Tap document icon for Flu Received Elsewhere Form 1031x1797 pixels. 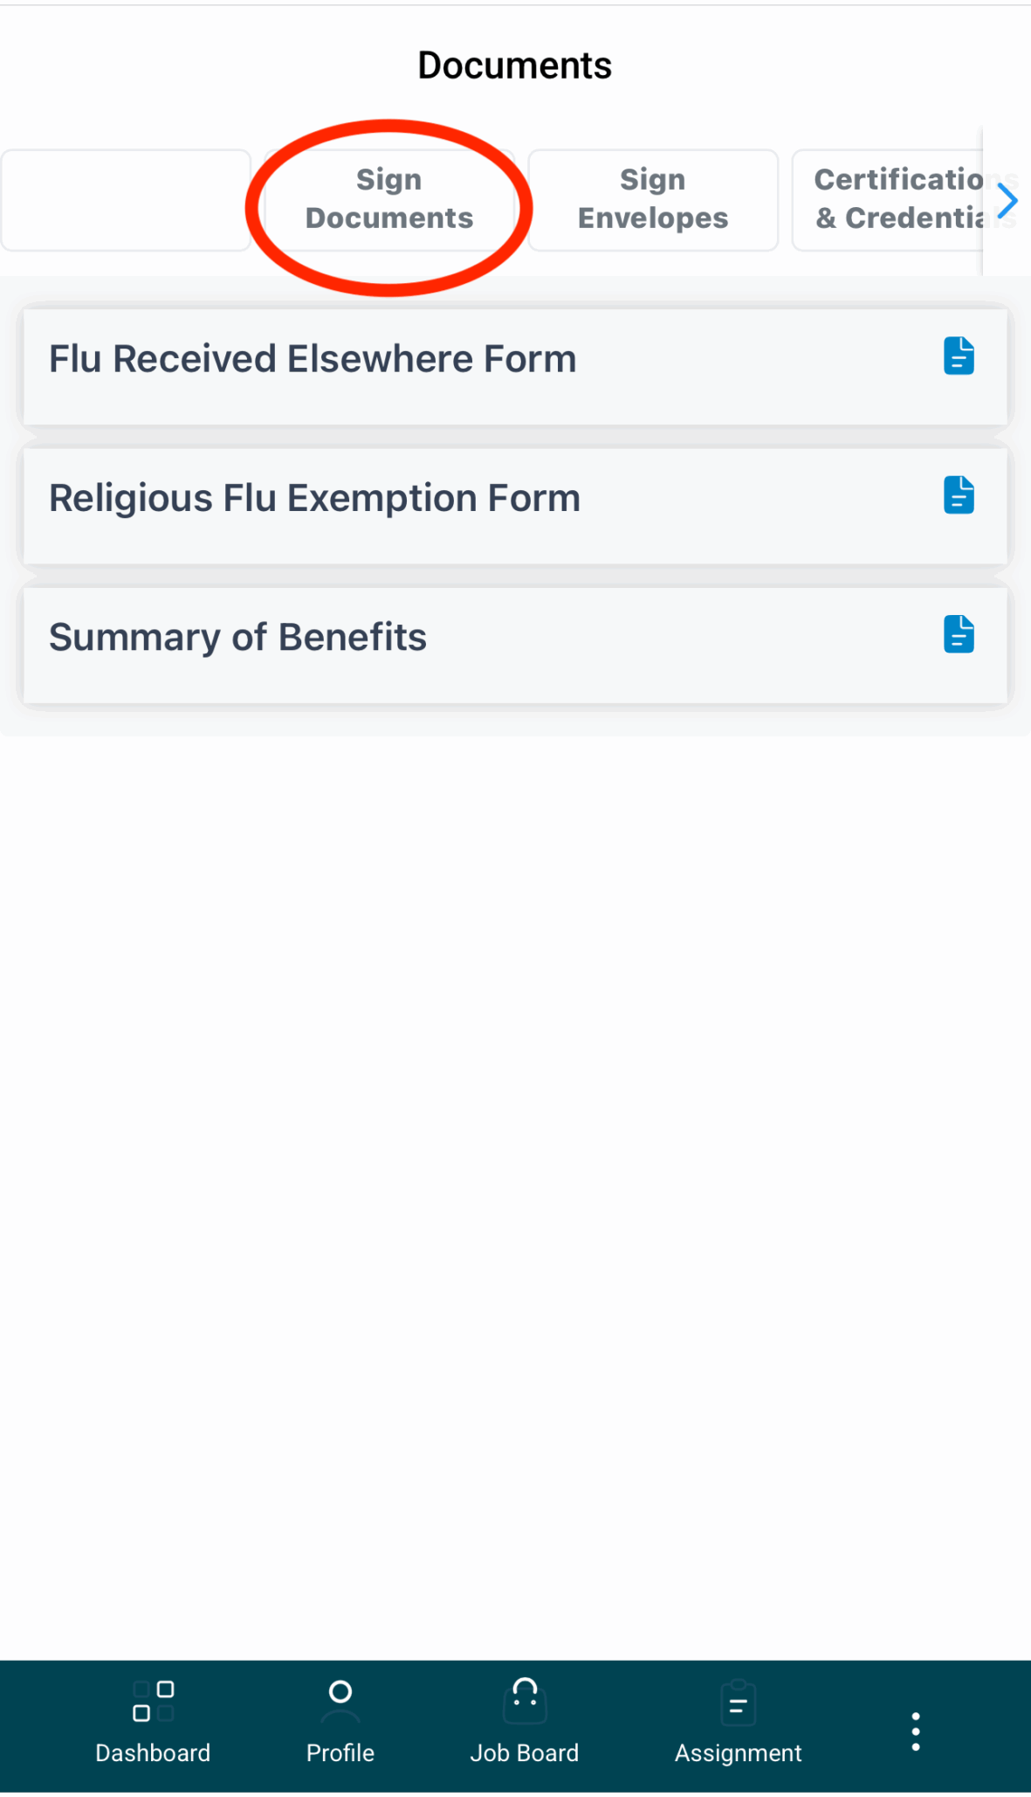(959, 356)
